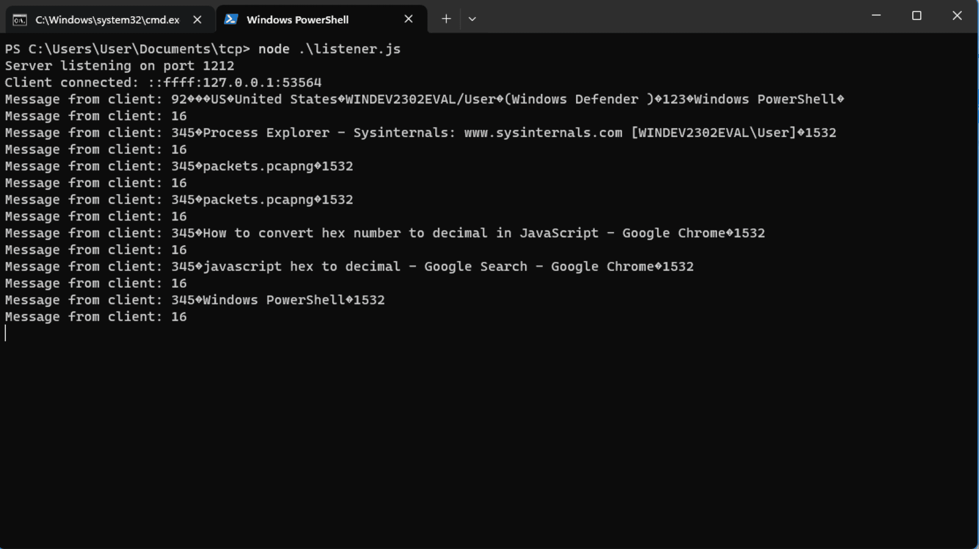Screen dimensions: 979x549
Task: Place cursor at blinking terminal prompt line
Action: (6, 333)
